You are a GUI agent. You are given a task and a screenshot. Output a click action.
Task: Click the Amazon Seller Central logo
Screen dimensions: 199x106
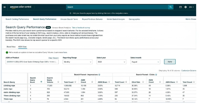[20, 7]
